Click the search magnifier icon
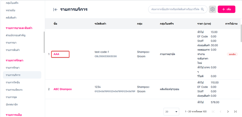Viewport: 242px width, 117px height. (x=203, y=9)
